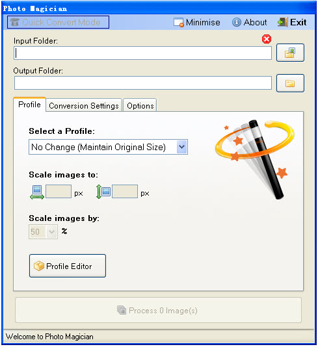318x349 pixels.
Task: Open the Options tab
Action: click(140, 105)
